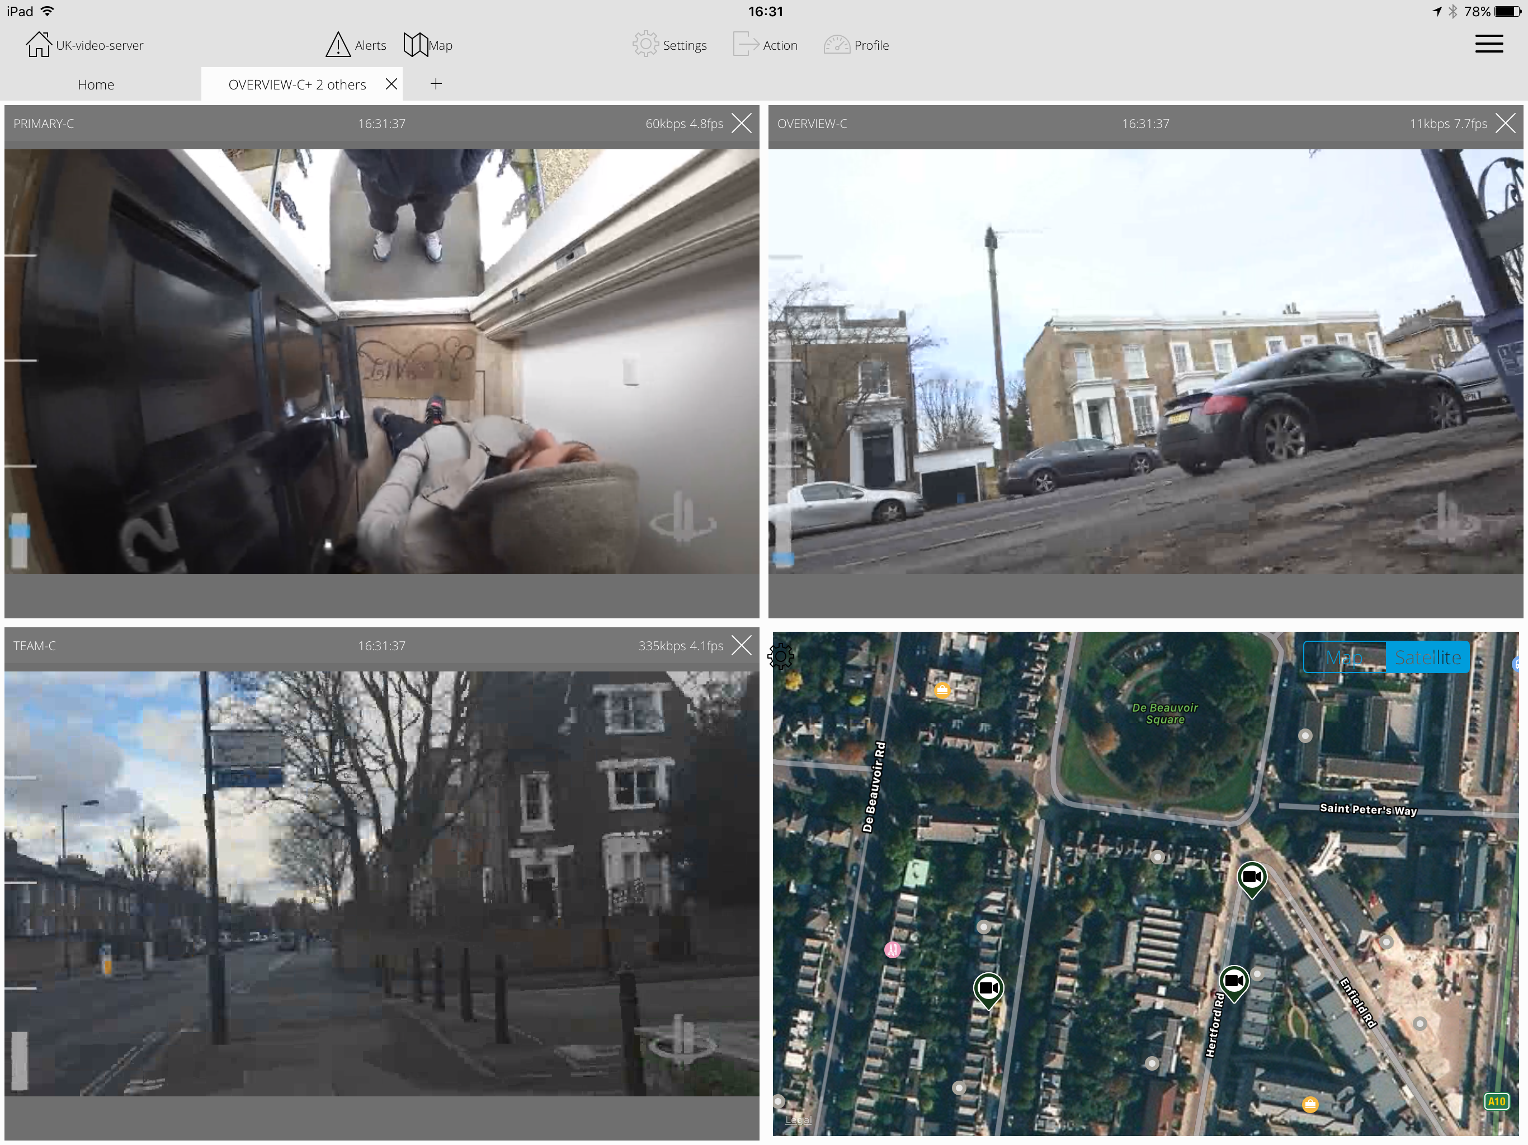Open the Profile gauge icon

click(837, 45)
